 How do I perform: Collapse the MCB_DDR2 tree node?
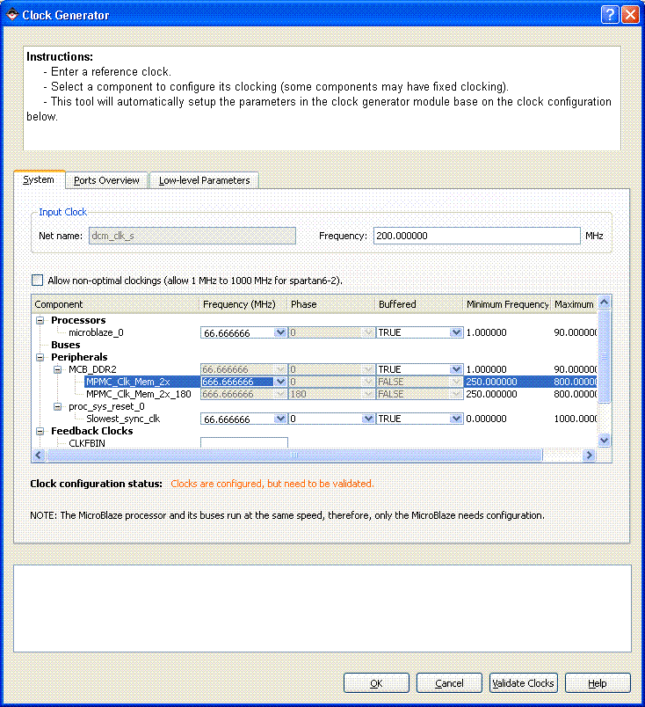(x=57, y=370)
